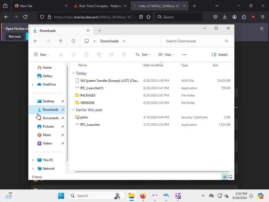Open a new Firefox tab
Image resolution: width=269 pixels, height=202 pixels.
pos(194,6)
